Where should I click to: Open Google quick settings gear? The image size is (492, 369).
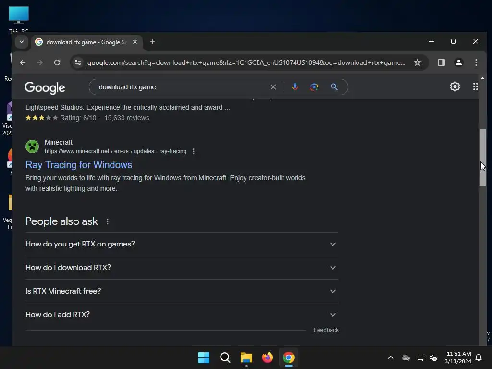[455, 86]
